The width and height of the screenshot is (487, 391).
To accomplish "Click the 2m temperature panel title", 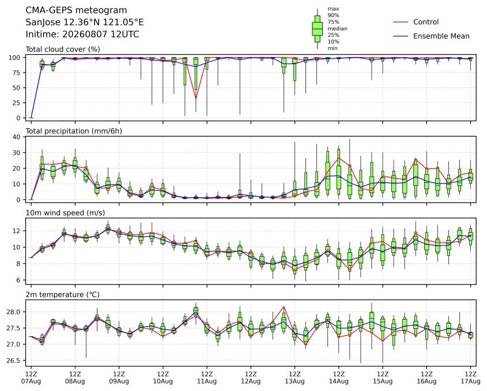I will click(x=62, y=294).
